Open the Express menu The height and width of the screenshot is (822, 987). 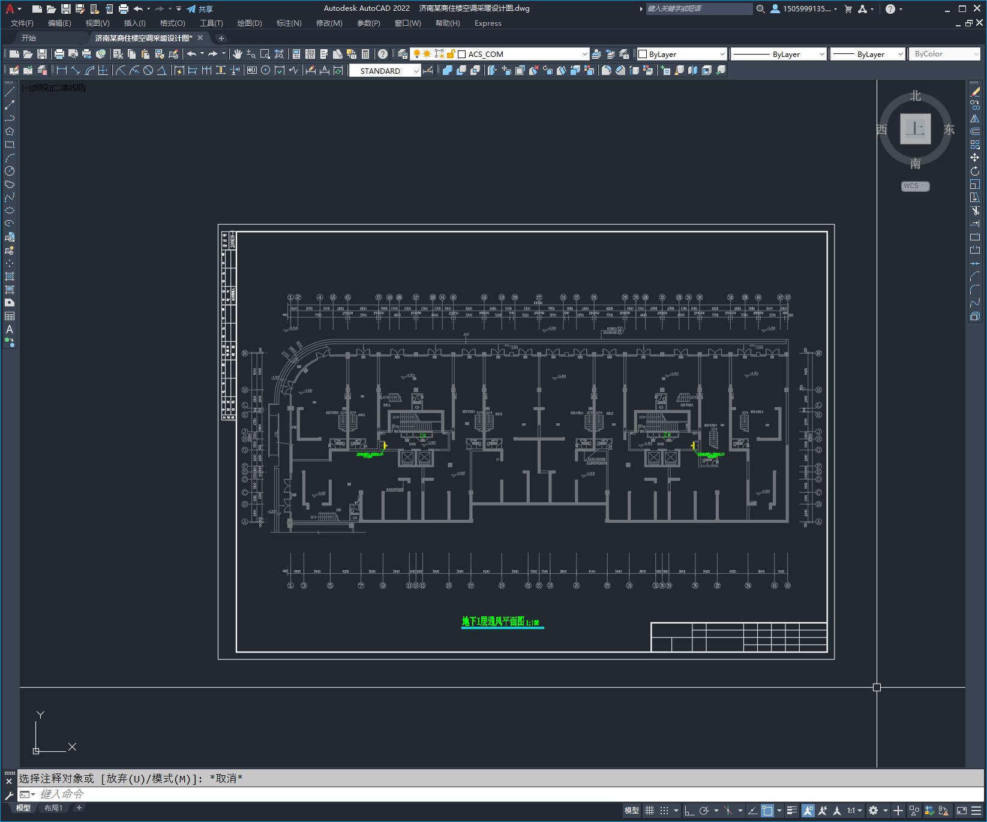pyautogui.click(x=488, y=23)
